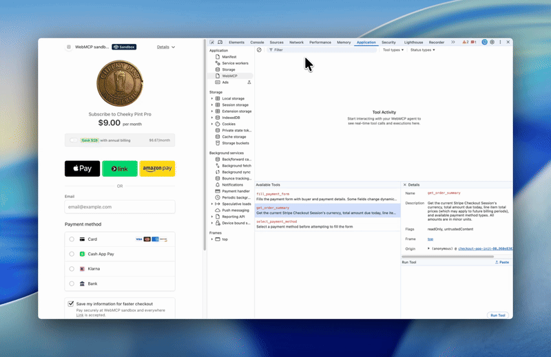The image size is (551, 357).
Task: Select the Klarna radio button
Action: pyautogui.click(x=72, y=269)
